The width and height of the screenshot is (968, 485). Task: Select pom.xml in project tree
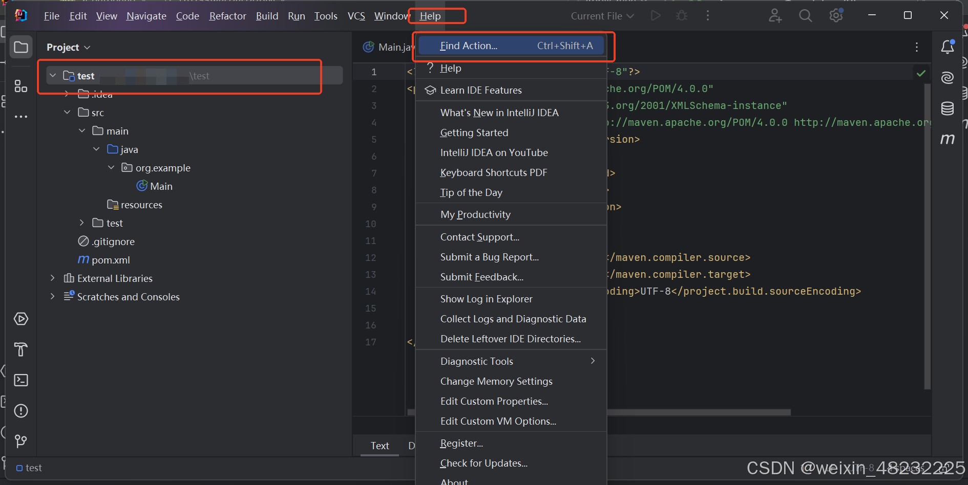(x=104, y=260)
